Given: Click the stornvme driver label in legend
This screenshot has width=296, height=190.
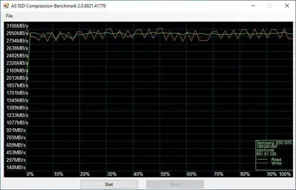Looking at the screenshot, I should (x=265, y=150).
